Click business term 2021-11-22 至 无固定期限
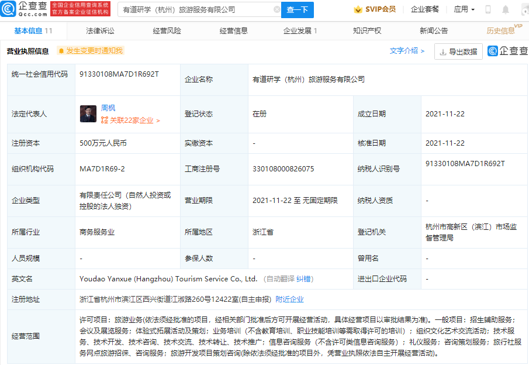 [x=295, y=201]
